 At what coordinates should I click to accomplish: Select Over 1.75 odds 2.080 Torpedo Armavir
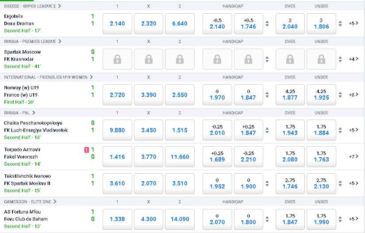[x=290, y=157]
